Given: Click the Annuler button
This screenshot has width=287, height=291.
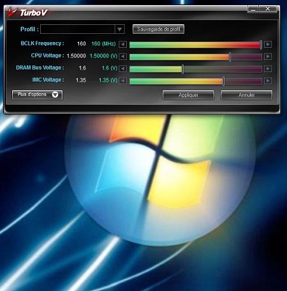Looking at the screenshot, I should [246, 95].
